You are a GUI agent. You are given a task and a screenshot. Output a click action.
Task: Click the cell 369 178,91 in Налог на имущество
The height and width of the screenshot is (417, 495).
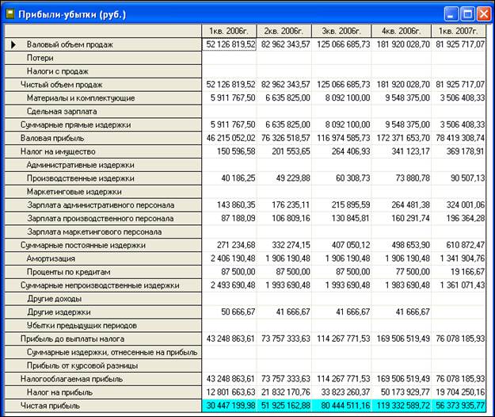point(459,151)
